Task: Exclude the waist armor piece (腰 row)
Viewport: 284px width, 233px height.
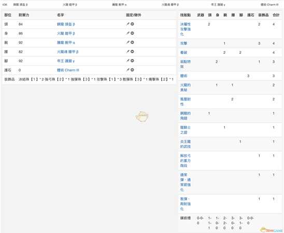Action: pyautogui.click(x=132, y=52)
